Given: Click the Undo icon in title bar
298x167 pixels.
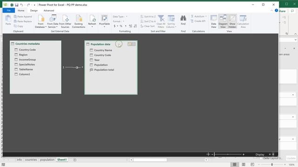Looking at the screenshot, I should coord(21,5).
